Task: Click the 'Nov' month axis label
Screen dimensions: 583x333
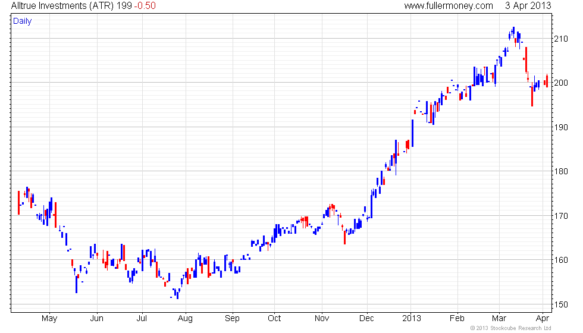Action: point(322,319)
